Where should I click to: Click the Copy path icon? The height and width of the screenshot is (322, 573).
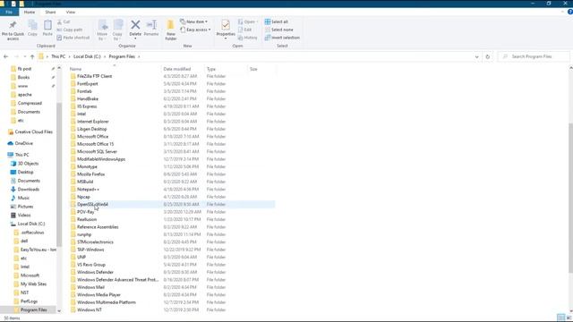point(59,30)
